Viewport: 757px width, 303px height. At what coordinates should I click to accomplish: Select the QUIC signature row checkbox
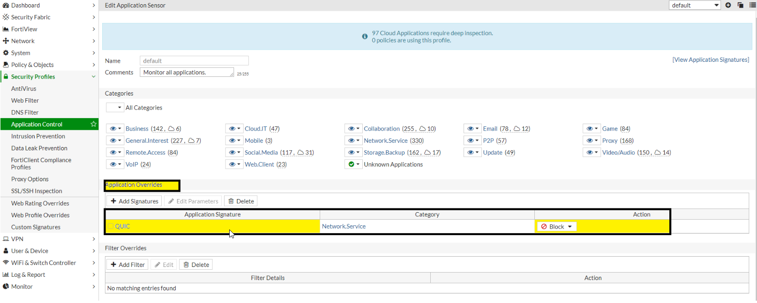pyautogui.click(x=111, y=226)
